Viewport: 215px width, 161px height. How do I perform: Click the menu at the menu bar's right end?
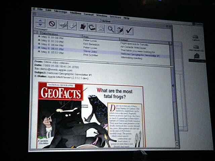[x=198, y=24]
